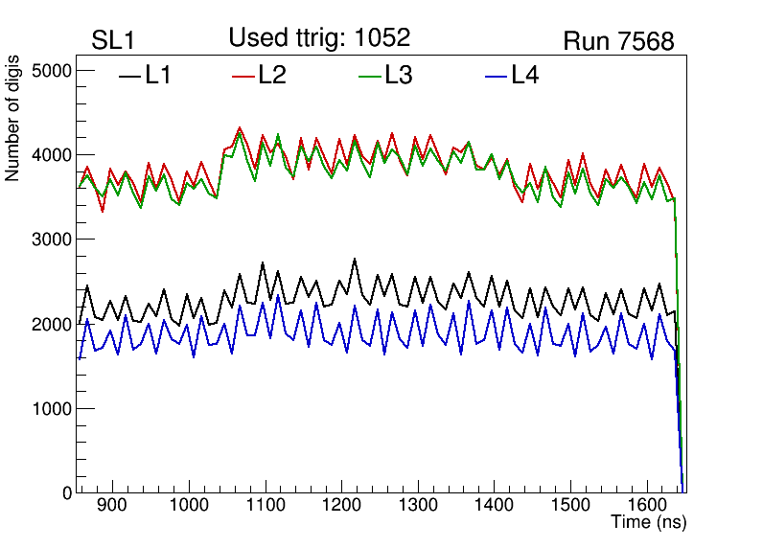763x548 pixels.
Task: Select the L4 legend text label
Action: coord(525,76)
